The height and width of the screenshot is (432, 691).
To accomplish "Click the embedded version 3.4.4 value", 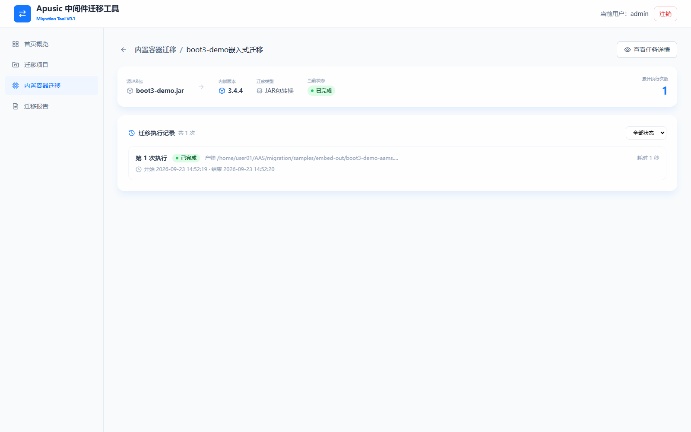I will [235, 91].
